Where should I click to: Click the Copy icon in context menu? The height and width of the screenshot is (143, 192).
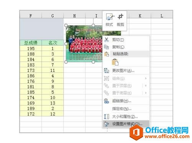coord(107,47)
